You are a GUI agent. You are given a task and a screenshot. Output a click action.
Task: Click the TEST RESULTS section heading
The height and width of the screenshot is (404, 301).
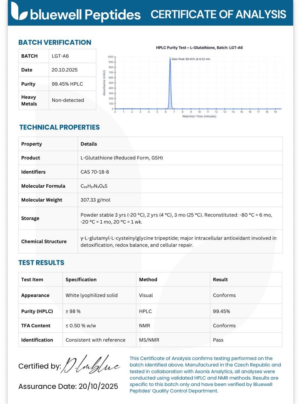(x=41, y=263)
